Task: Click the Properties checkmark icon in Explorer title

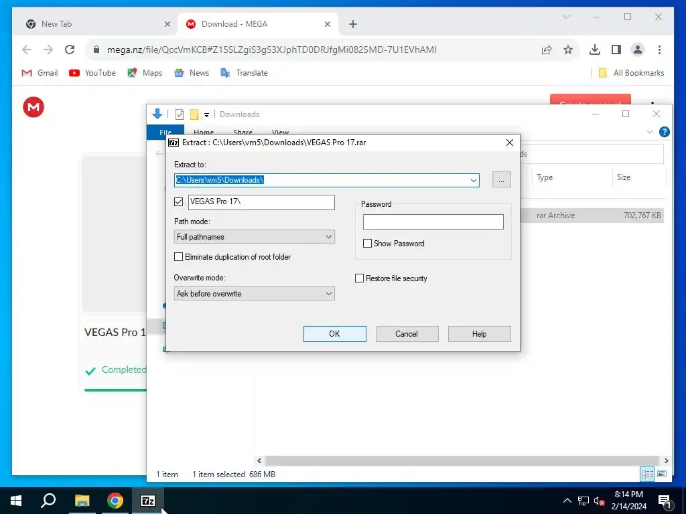Action: pos(180,114)
